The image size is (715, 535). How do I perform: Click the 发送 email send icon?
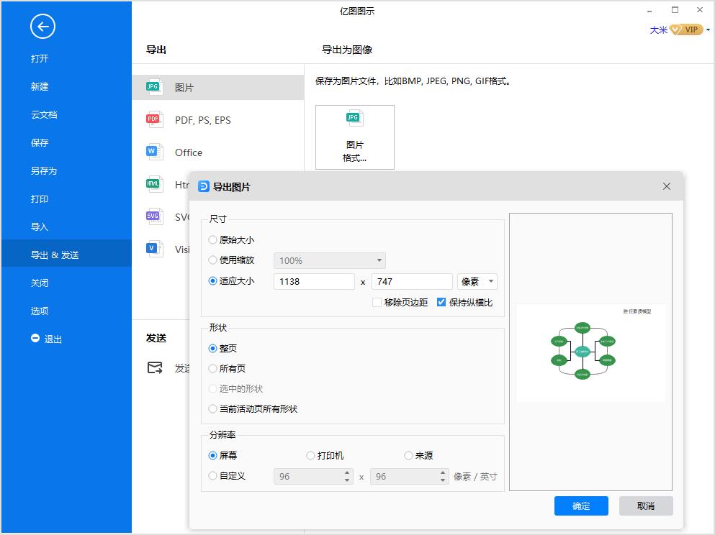[x=154, y=367]
